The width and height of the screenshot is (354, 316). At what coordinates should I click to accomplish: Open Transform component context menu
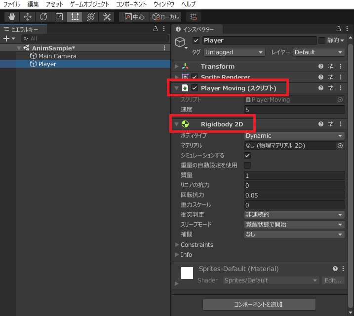(x=341, y=66)
